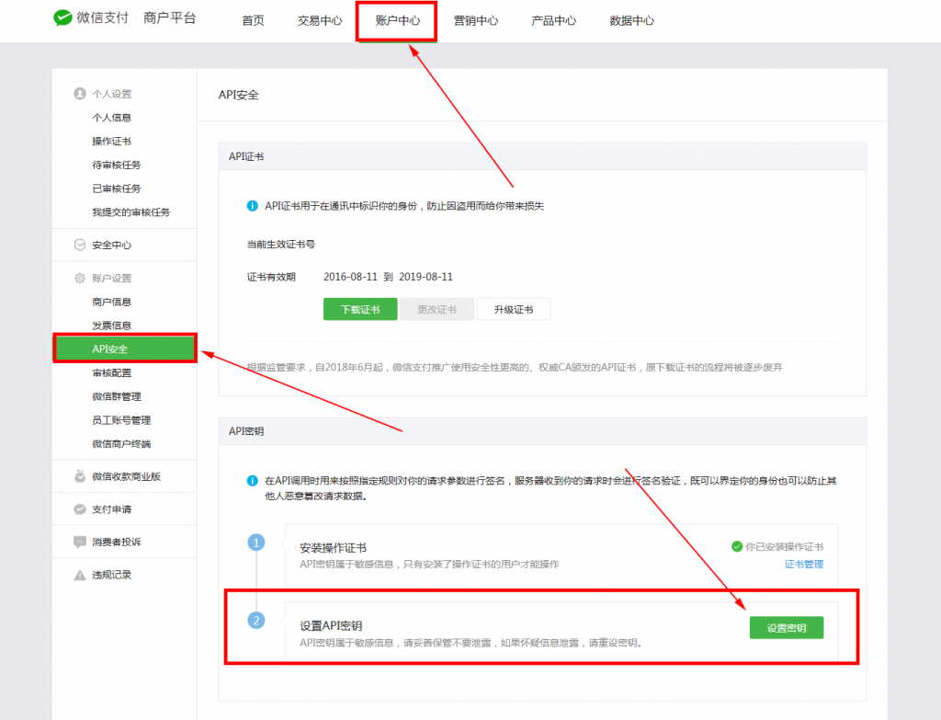Click the disabled 更改证书 button
The height and width of the screenshot is (720, 941).
click(436, 309)
